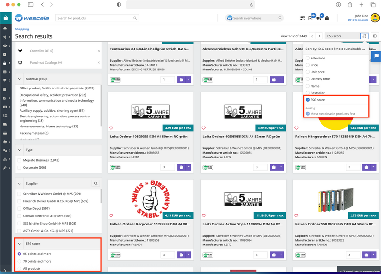Screen dimensions: 381x274
Task: Favorite Leitz Ordner Active Style heart icon
Action: (204, 215)
